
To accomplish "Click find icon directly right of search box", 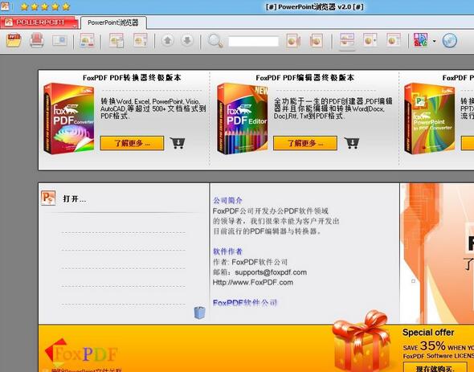I will point(293,40).
